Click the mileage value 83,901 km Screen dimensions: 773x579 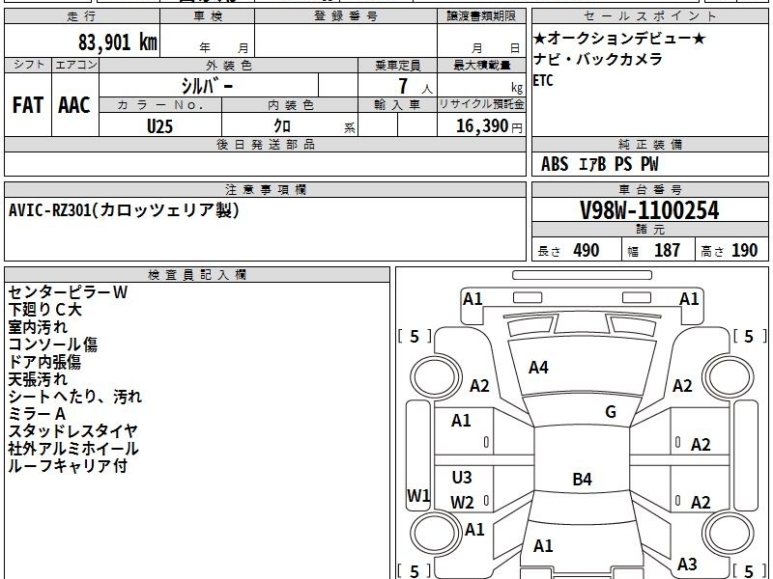click(x=117, y=42)
